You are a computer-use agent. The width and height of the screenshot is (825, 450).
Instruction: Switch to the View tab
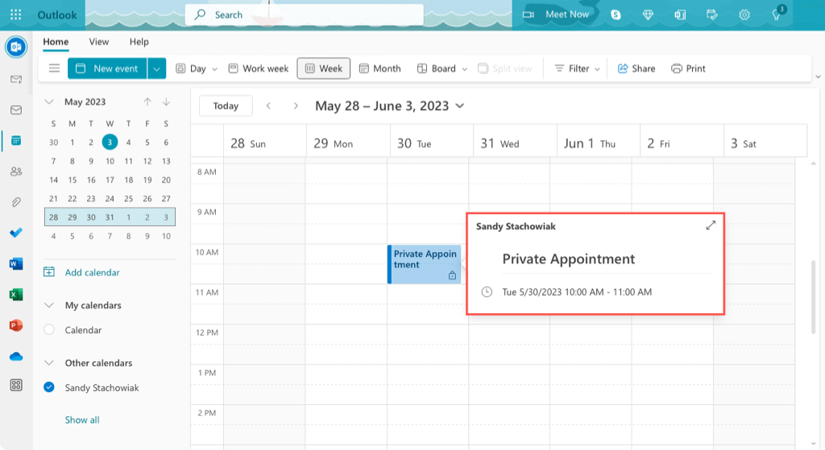[x=99, y=42]
